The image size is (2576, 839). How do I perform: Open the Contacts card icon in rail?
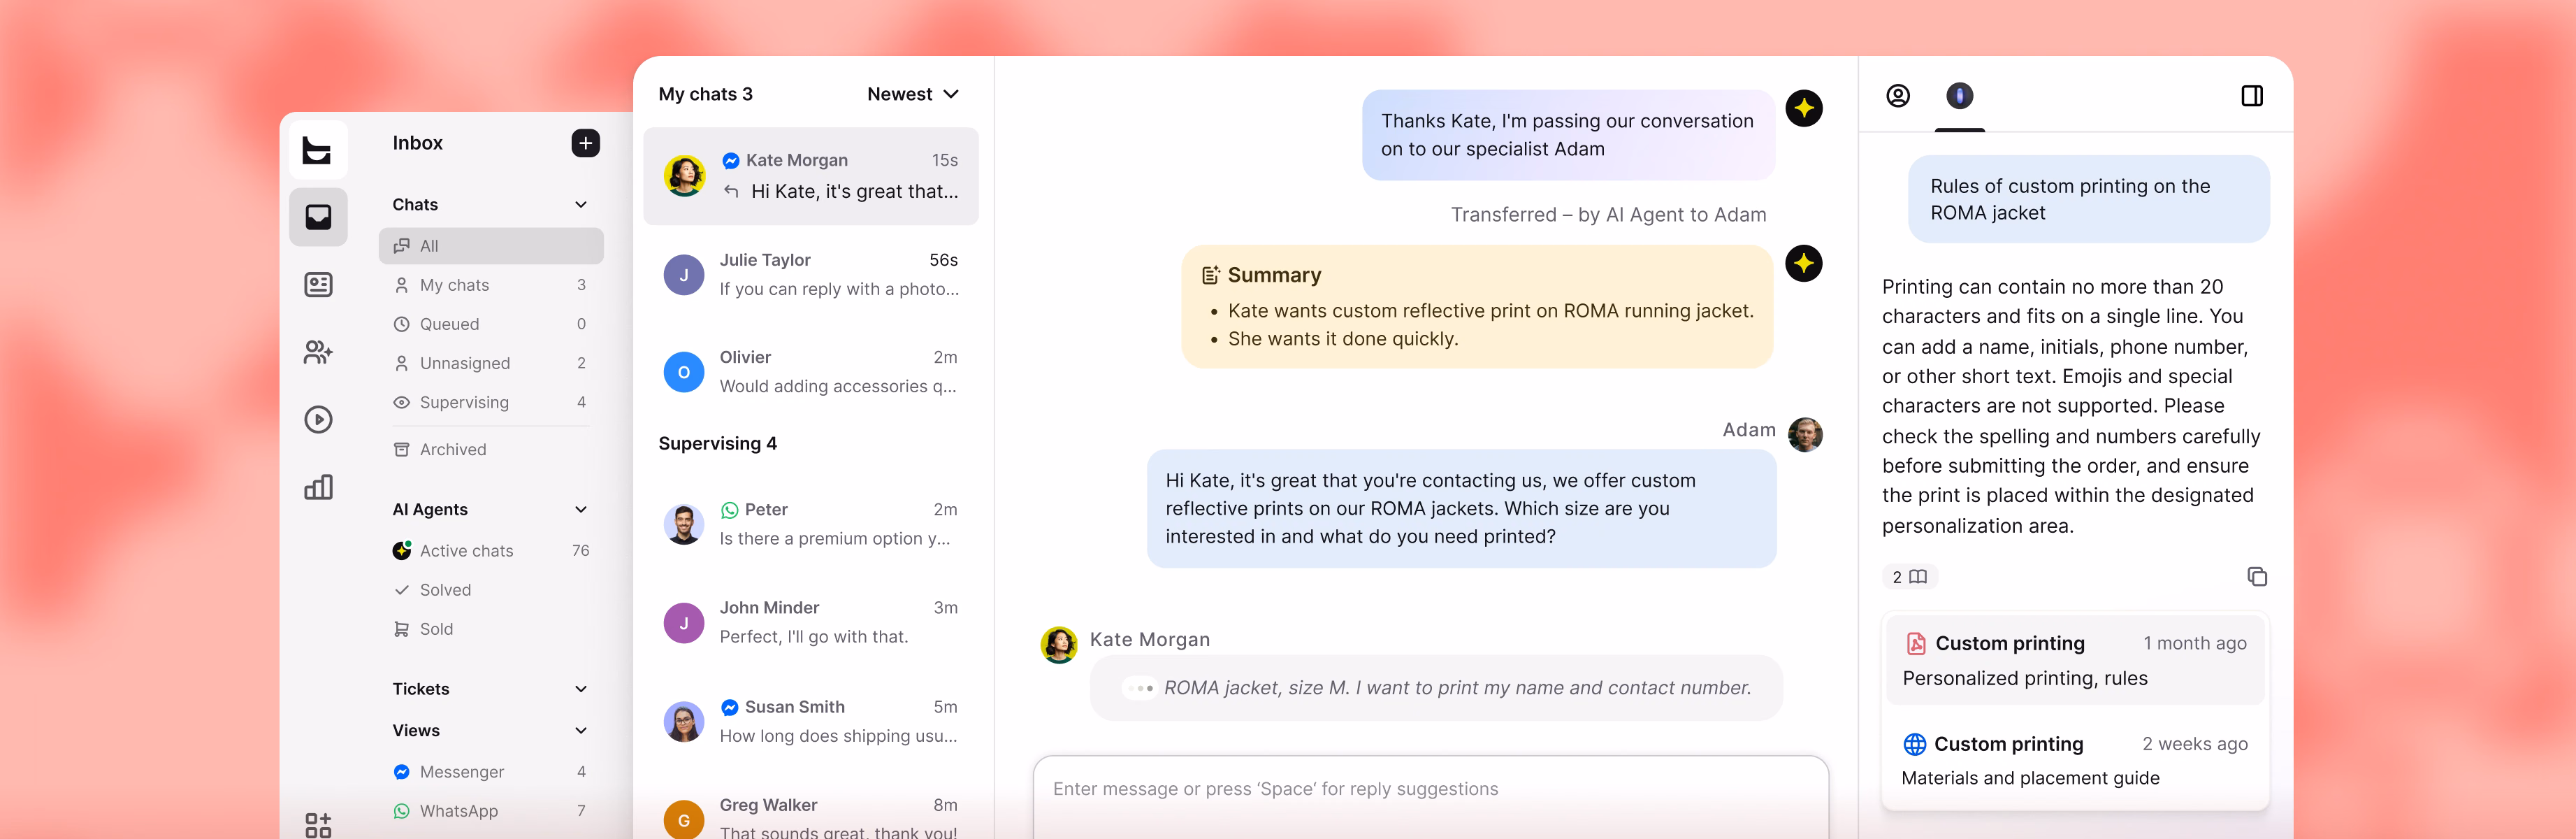point(318,285)
